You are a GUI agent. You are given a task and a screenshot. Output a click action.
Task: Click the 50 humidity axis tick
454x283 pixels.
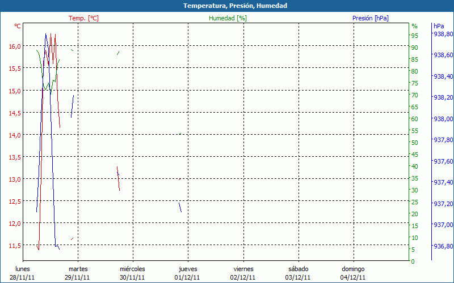coord(414,143)
